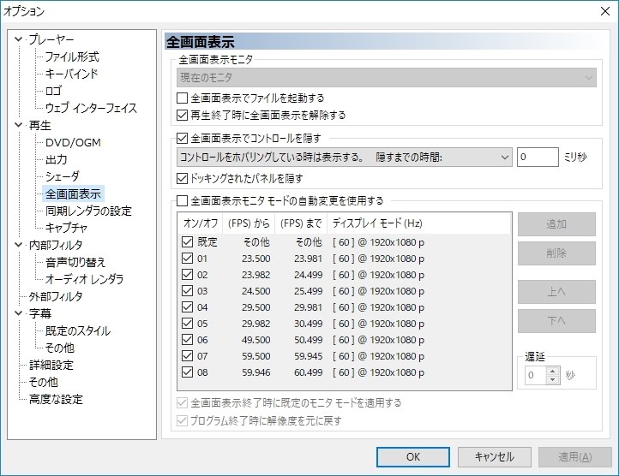Close the オプション dialog window
This screenshot has width=619, height=476.
tap(604, 11)
